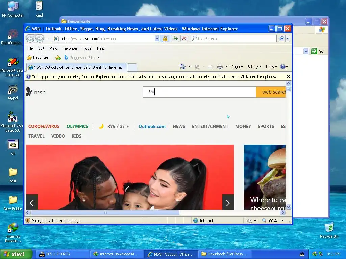This screenshot has width=346, height=259.
Task: Select the MSN browser tab
Action: (77, 67)
